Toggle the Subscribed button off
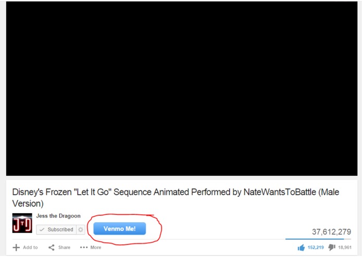This screenshot has width=362, height=257. point(56,229)
